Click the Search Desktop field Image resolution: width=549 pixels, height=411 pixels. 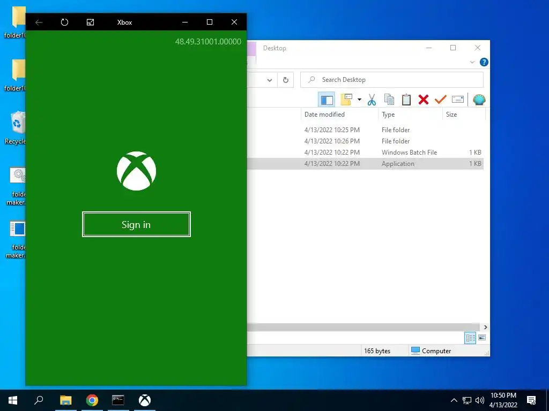tap(392, 80)
